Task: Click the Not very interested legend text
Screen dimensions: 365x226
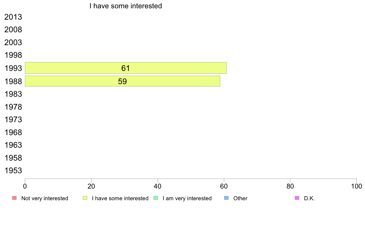Action: coord(45,198)
